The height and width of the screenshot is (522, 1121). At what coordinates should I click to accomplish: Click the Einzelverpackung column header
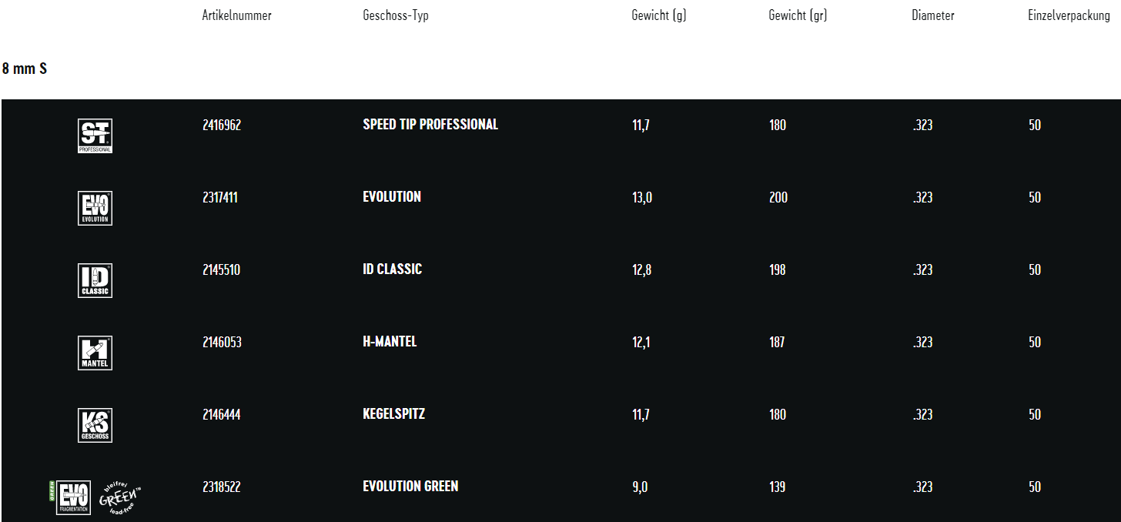[x=1069, y=15]
